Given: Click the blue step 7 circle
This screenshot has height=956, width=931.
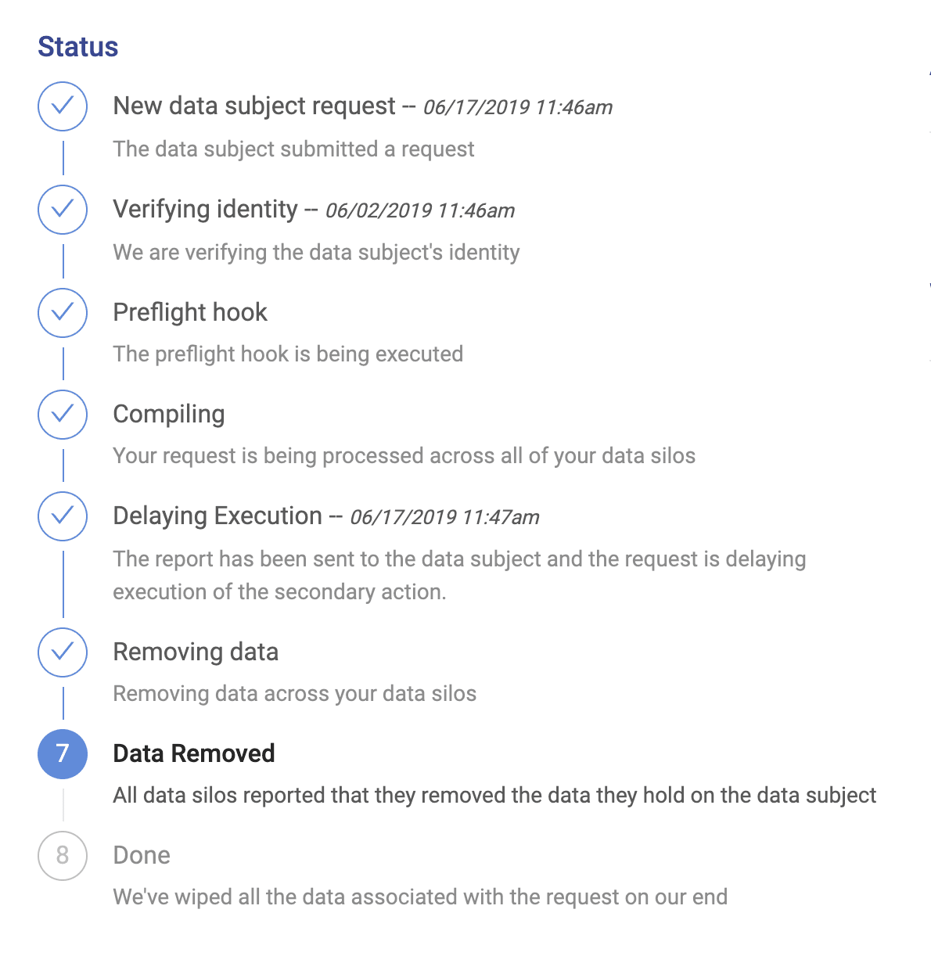Looking at the screenshot, I should tap(63, 753).
